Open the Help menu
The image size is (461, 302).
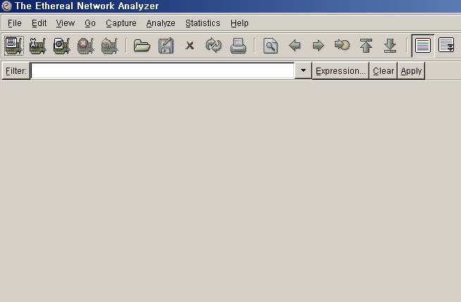(240, 23)
